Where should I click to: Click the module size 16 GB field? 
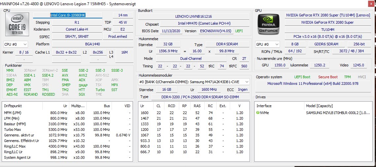(x=167, y=89)
